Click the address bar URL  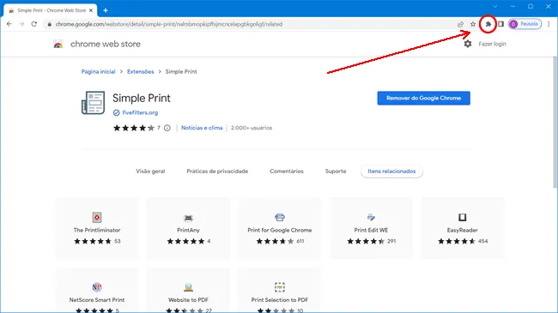click(x=169, y=24)
